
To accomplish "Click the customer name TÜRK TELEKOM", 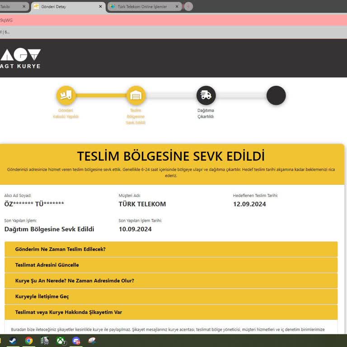I will (x=142, y=204).
